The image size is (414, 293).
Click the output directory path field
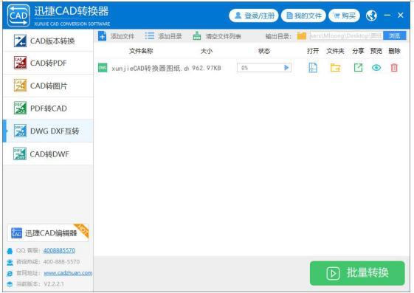point(346,35)
